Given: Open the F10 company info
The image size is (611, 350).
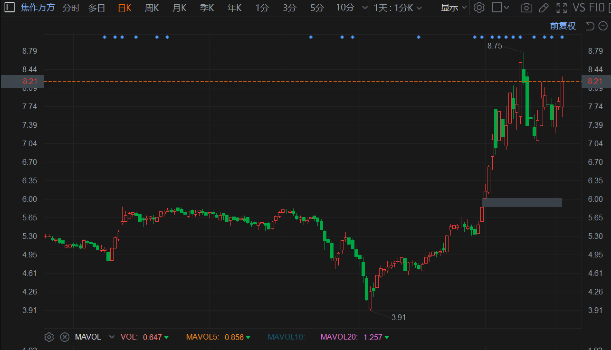Looking at the screenshot, I should click(x=597, y=8).
